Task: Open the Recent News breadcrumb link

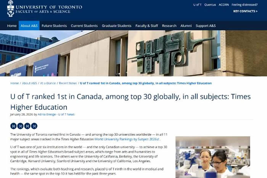Action: point(68,83)
